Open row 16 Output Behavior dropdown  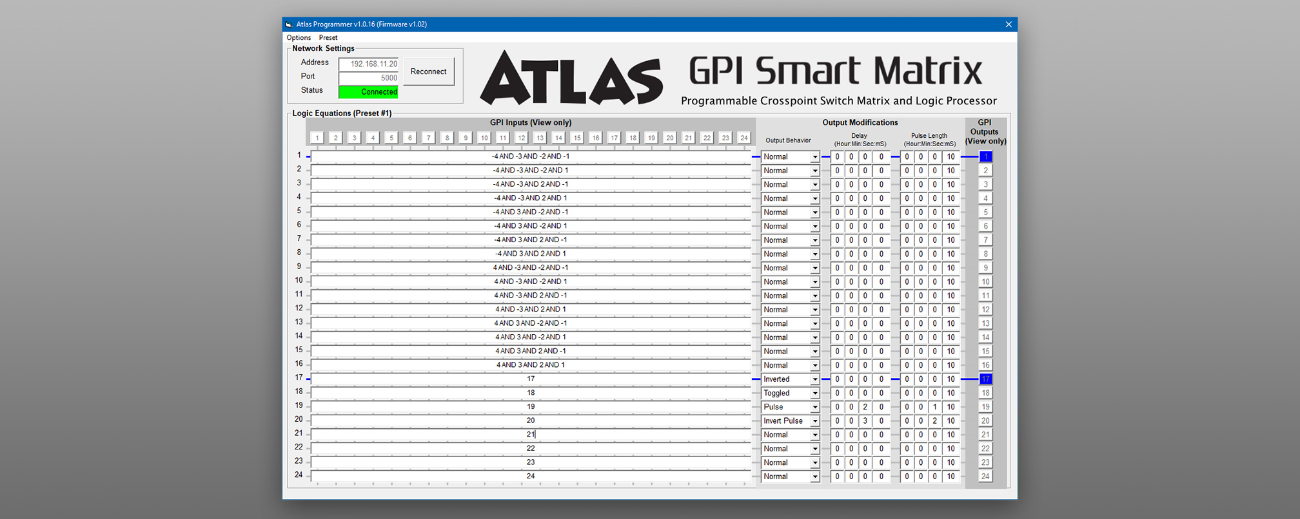(790, 365)
